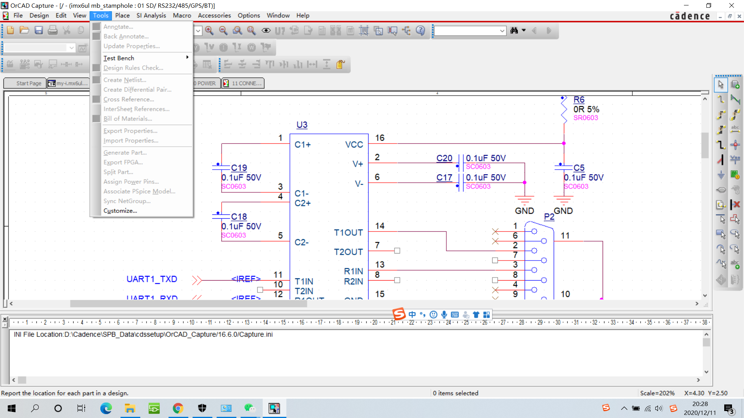Open the Test Bench submenu
This screenshot has width=744, height=418.
146,58
